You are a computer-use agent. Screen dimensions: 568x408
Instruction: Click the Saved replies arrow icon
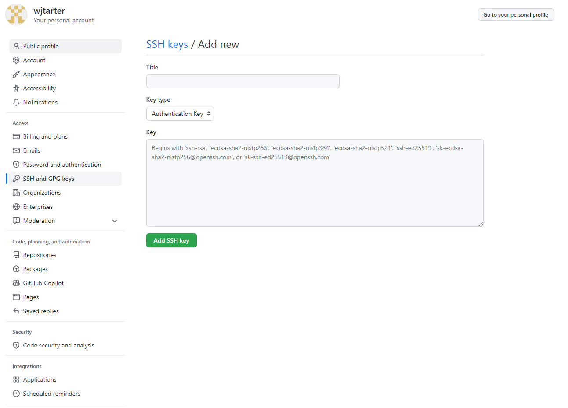tap(16, 311)
